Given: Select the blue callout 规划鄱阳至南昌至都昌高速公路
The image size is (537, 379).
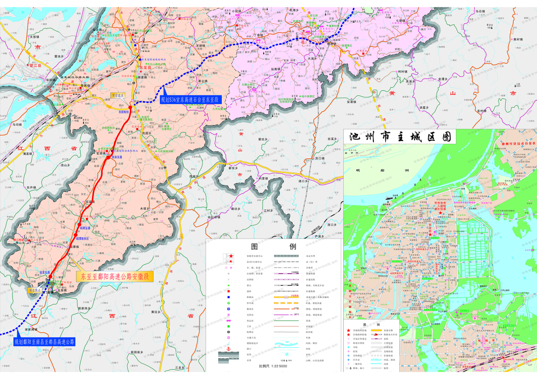Looking at the screenshot, I should click(x=44, y=341).
